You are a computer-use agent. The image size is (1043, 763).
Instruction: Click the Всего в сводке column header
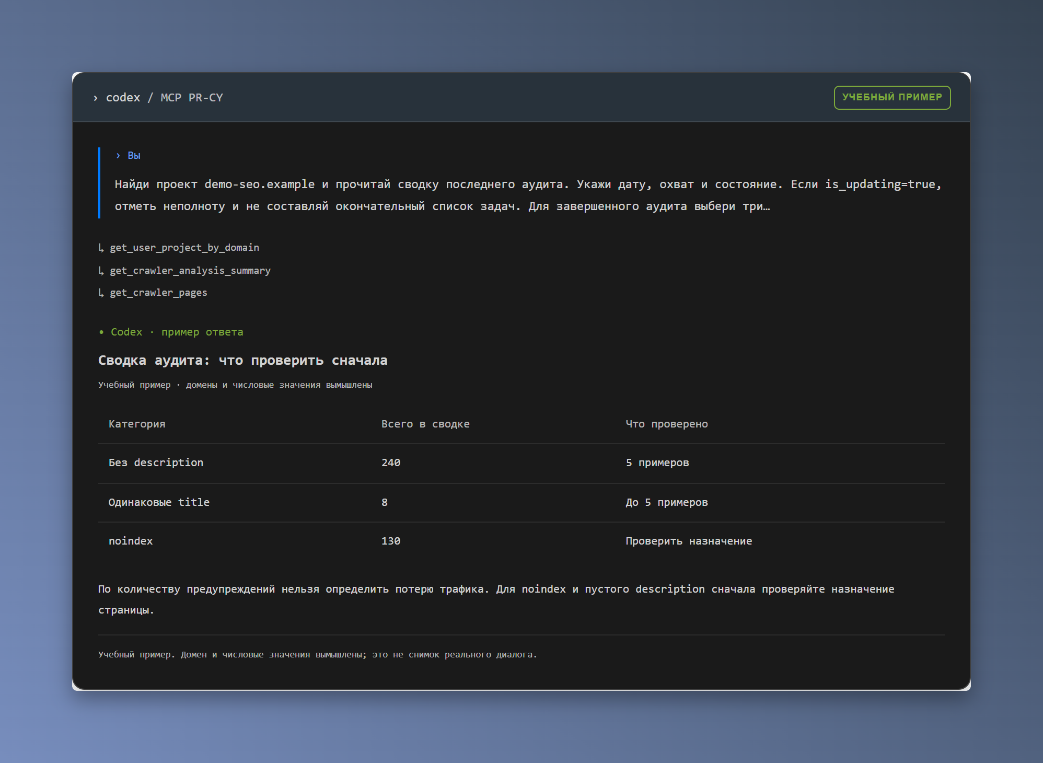coord(425,424)
